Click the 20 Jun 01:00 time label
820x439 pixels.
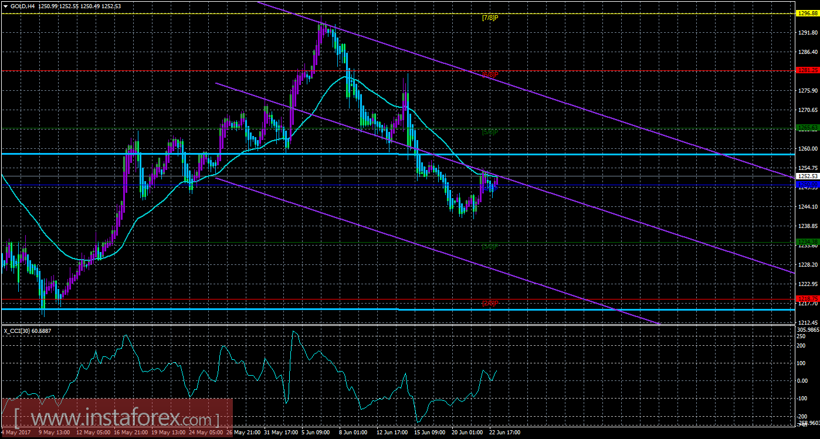coord(467,433)
